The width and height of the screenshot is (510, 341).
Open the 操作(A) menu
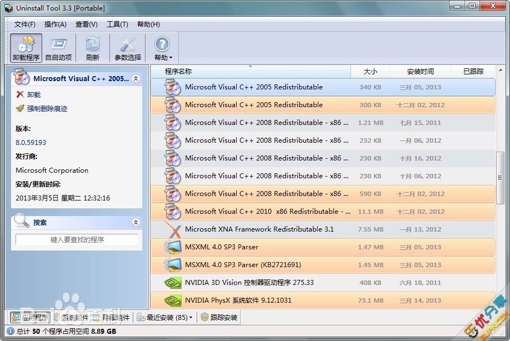point(56,24)
